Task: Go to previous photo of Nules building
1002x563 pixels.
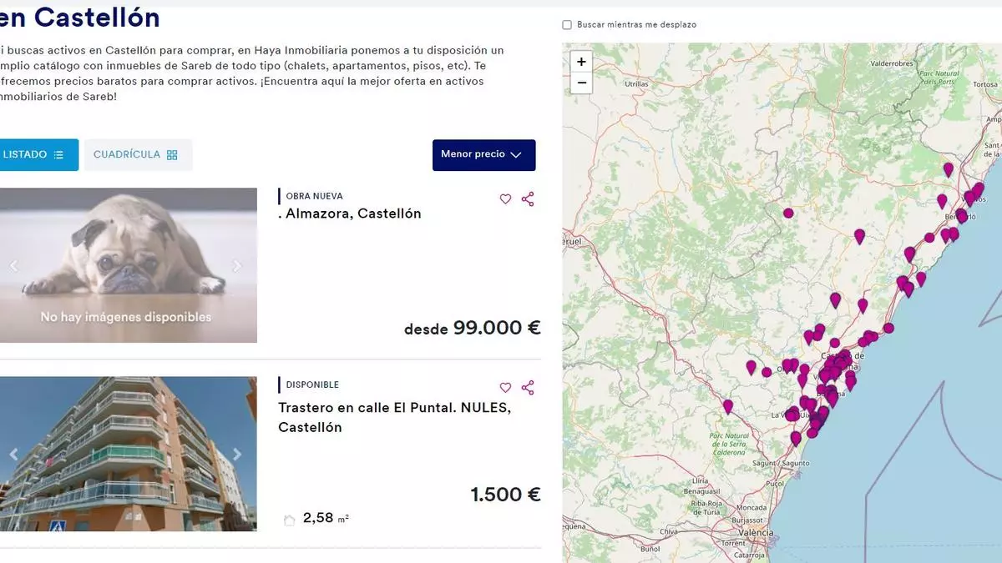Action: click(13, 455)
